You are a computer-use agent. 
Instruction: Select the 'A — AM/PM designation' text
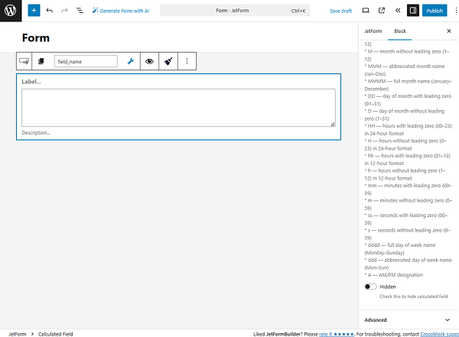click(396, 275)
